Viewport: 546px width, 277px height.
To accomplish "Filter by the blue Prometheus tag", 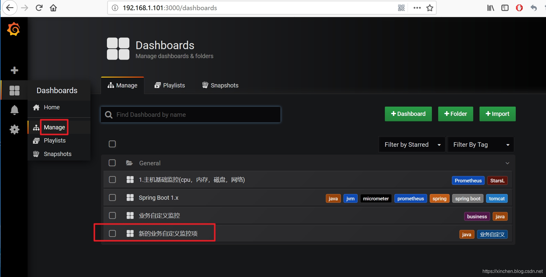I will click(468, 181).
